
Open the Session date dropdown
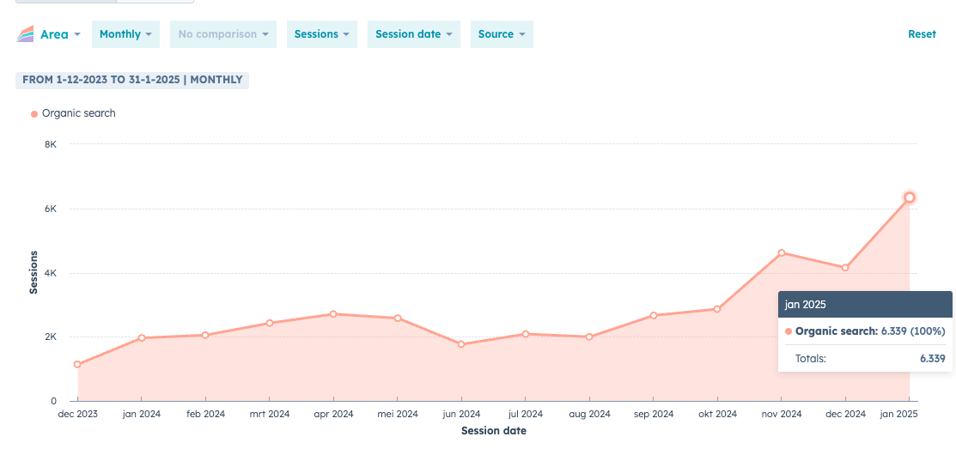[414, 34]
